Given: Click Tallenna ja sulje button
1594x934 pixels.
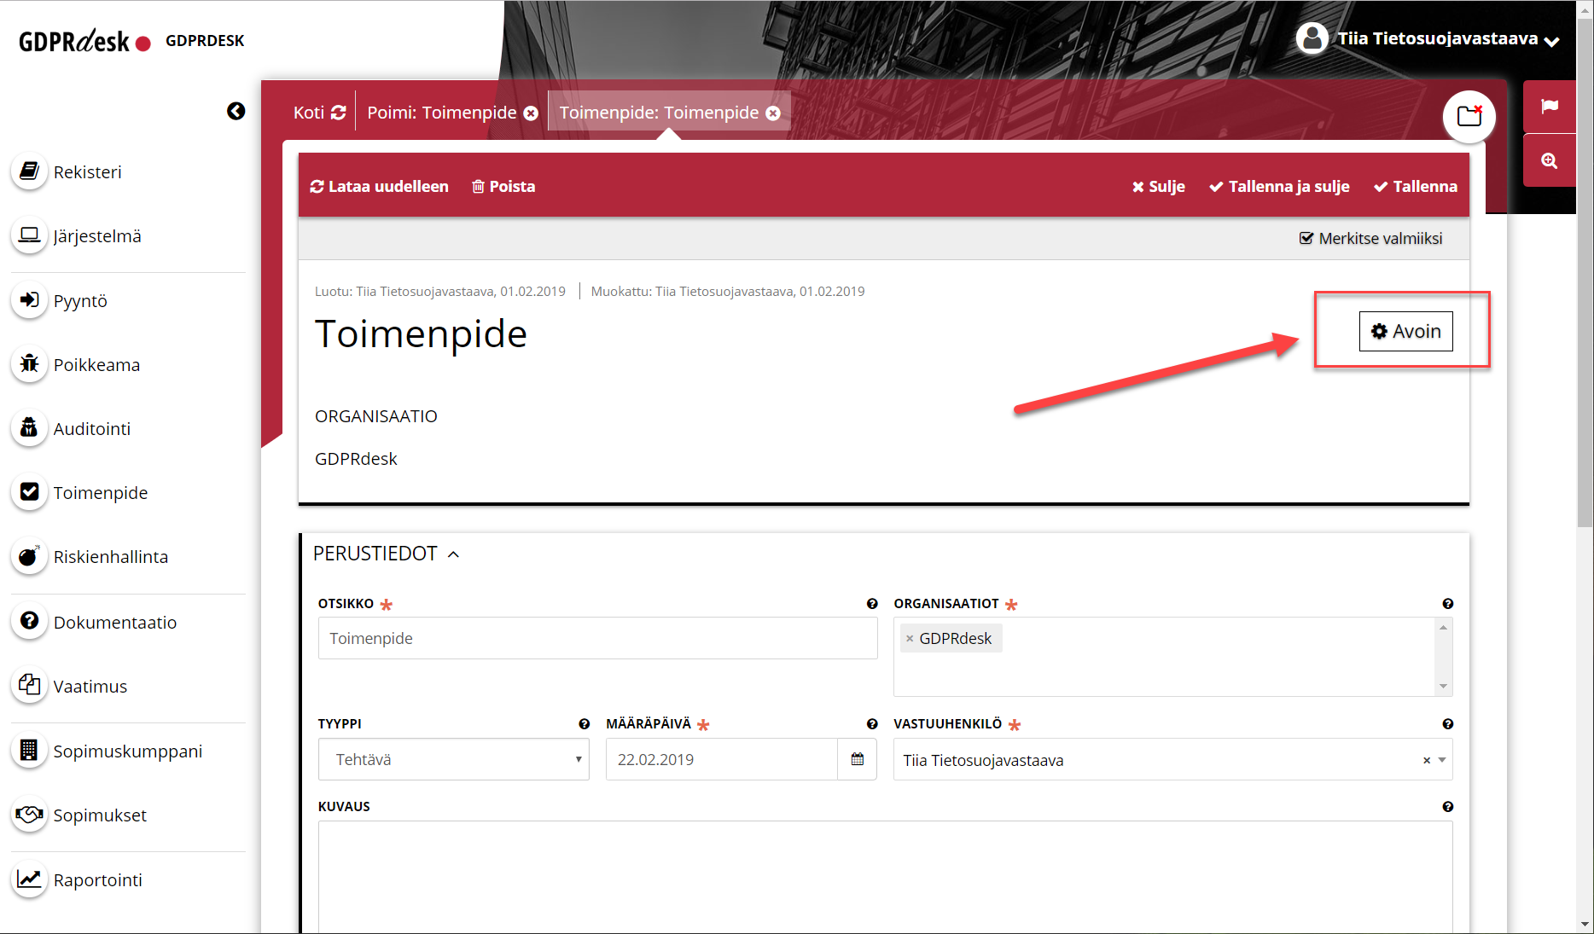Looking at the screenshot, I should pyautogui.click(x=1279, y=186).
